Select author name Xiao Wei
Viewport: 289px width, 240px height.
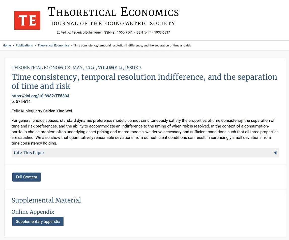point(64,111)
